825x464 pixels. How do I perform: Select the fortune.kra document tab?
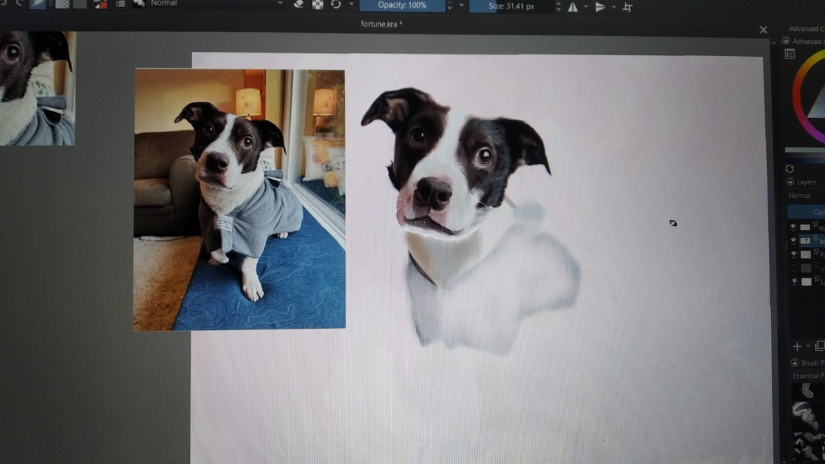(381, 24)
